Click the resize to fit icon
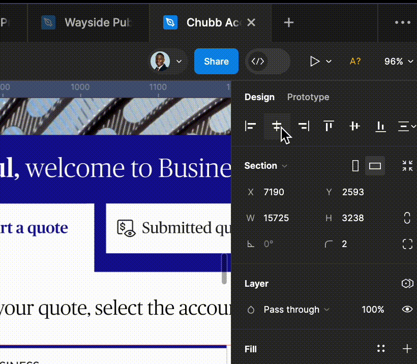Image resolution: width=417 pixels, height=364 pixels. click(x=407, y=166)
